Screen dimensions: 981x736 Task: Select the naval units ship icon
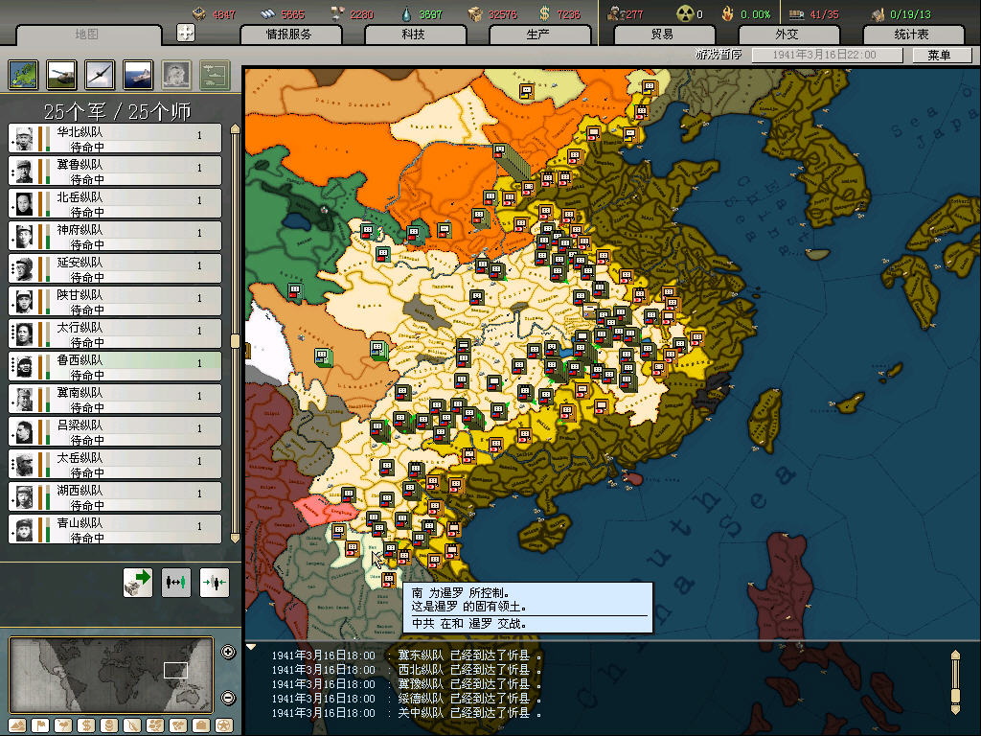138,75
